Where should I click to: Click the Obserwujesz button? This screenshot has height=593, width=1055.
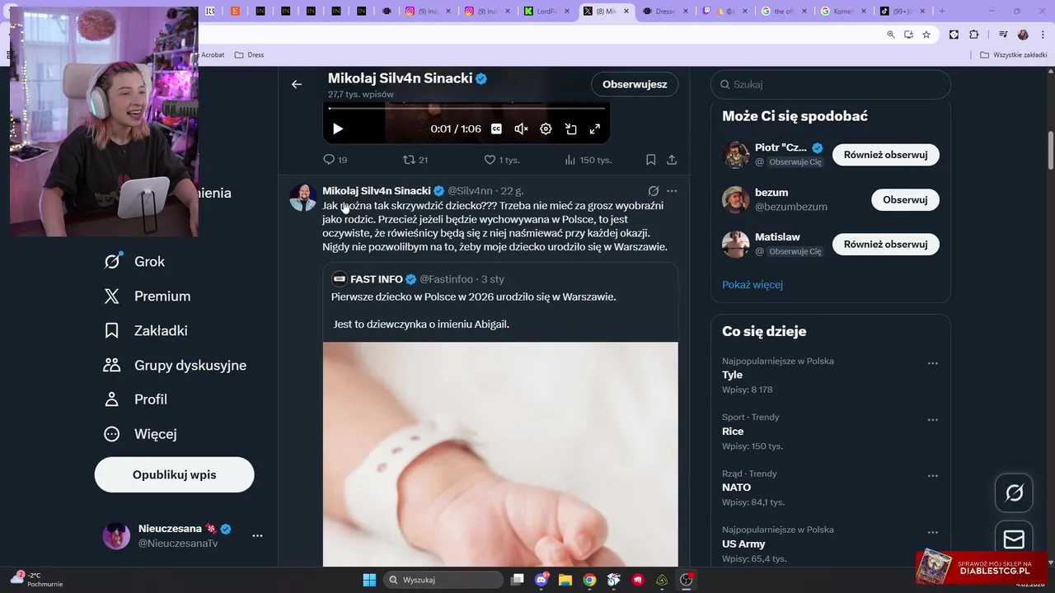tap(635, 84)
